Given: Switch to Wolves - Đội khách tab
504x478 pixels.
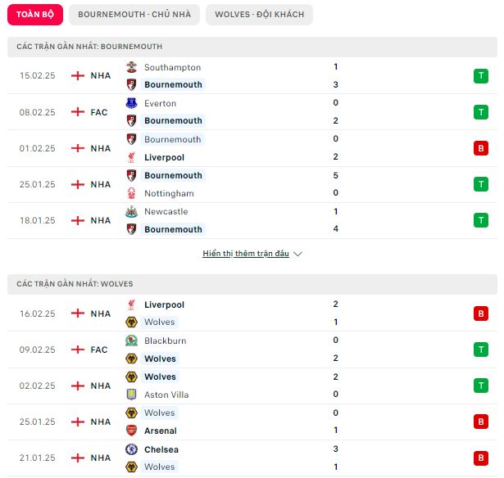Looking at the screenshot, I should 260,15.
